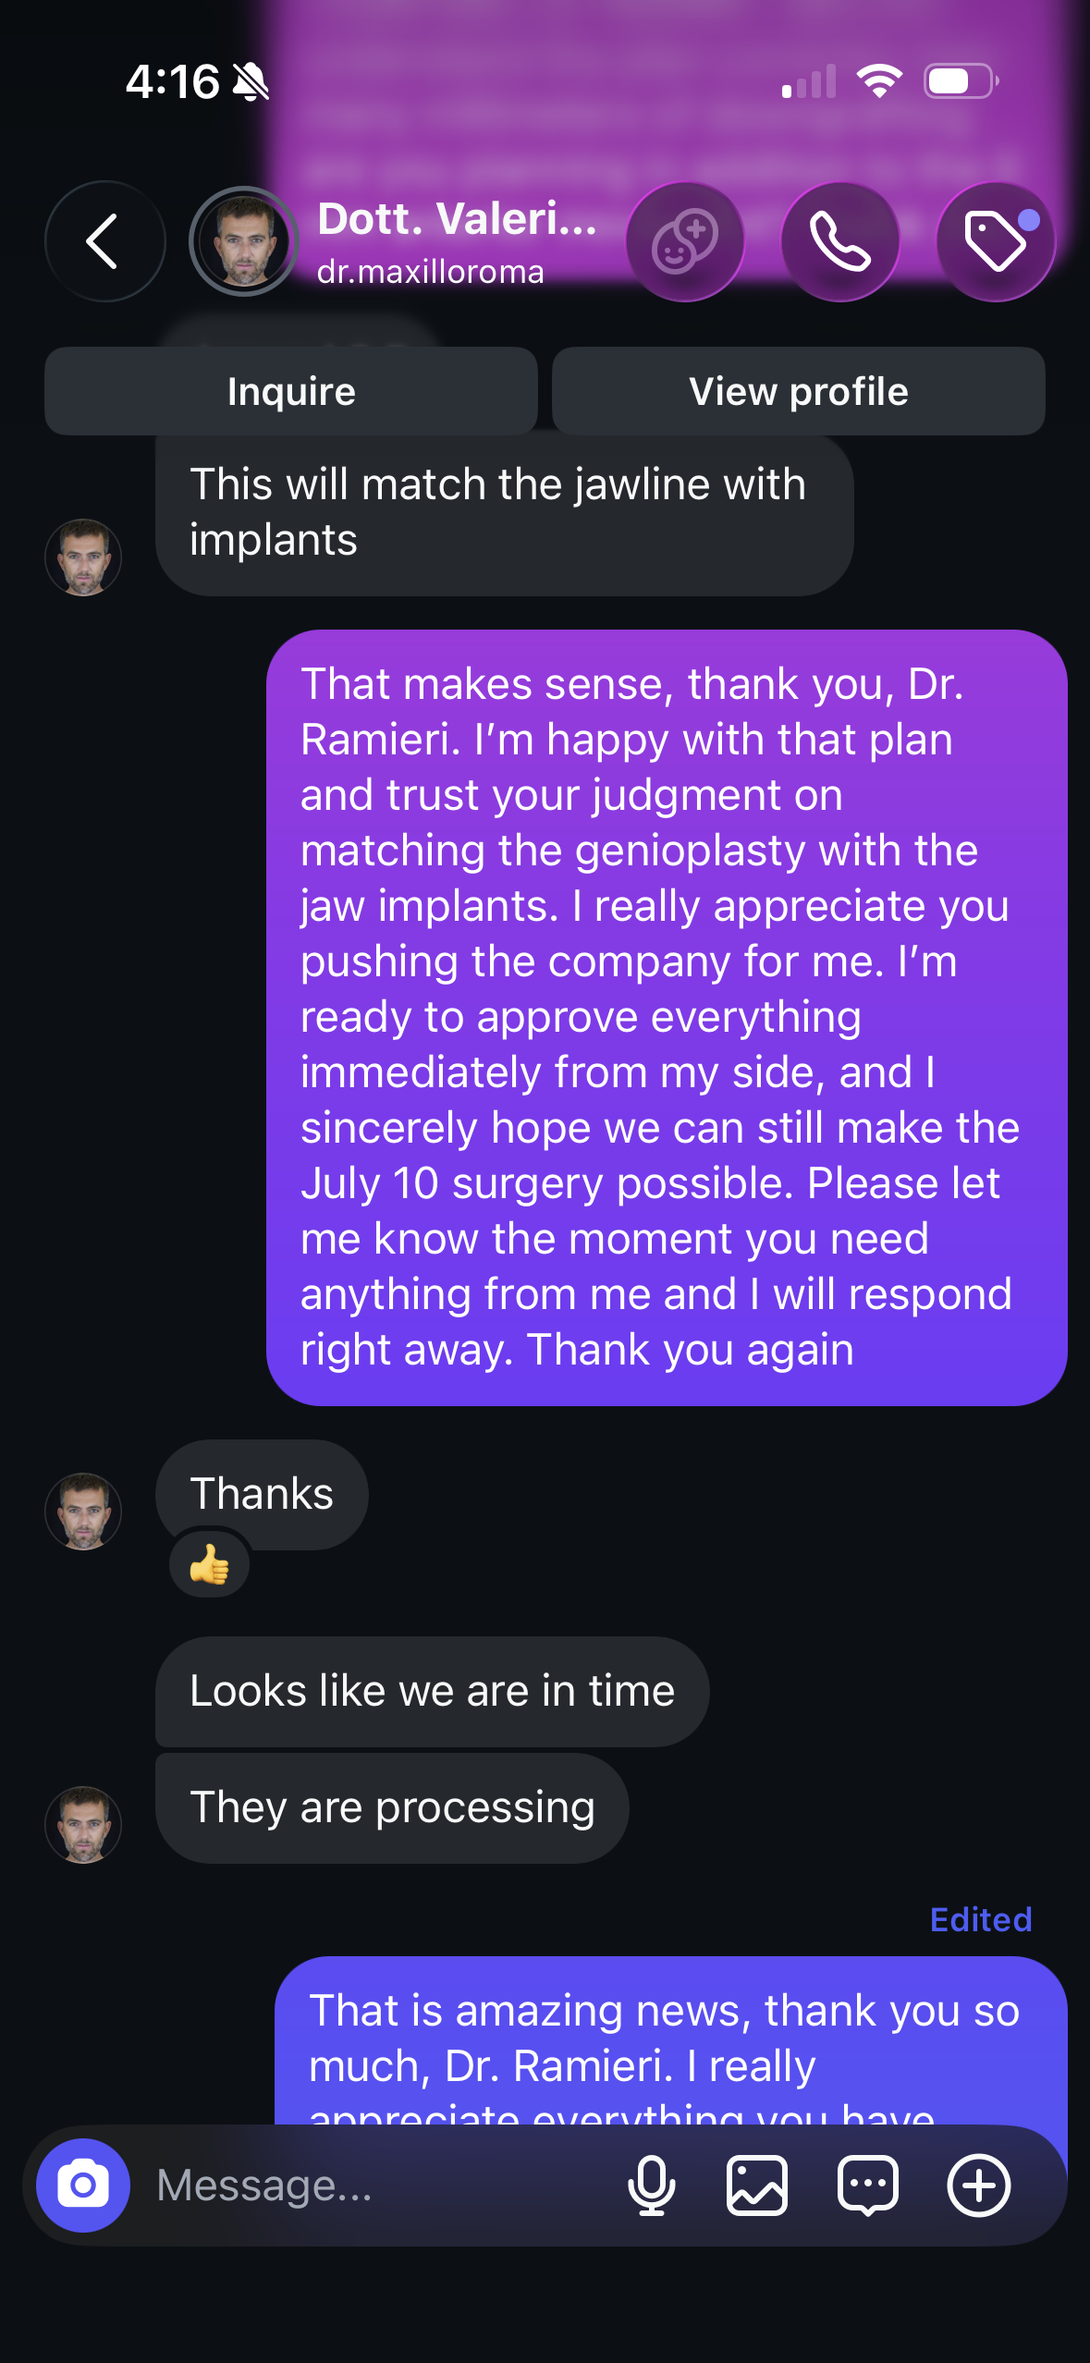Select the 'Looks like we are in time' message
Image resolution: width=1090 pixels, height=2363 pixels.
(432, 1691)
